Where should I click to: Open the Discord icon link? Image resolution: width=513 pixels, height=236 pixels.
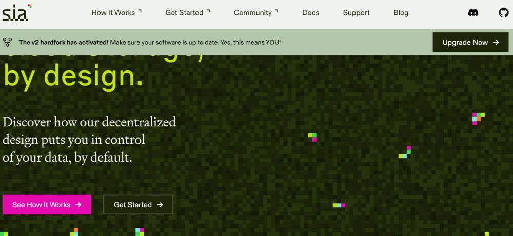click(473, 13)
